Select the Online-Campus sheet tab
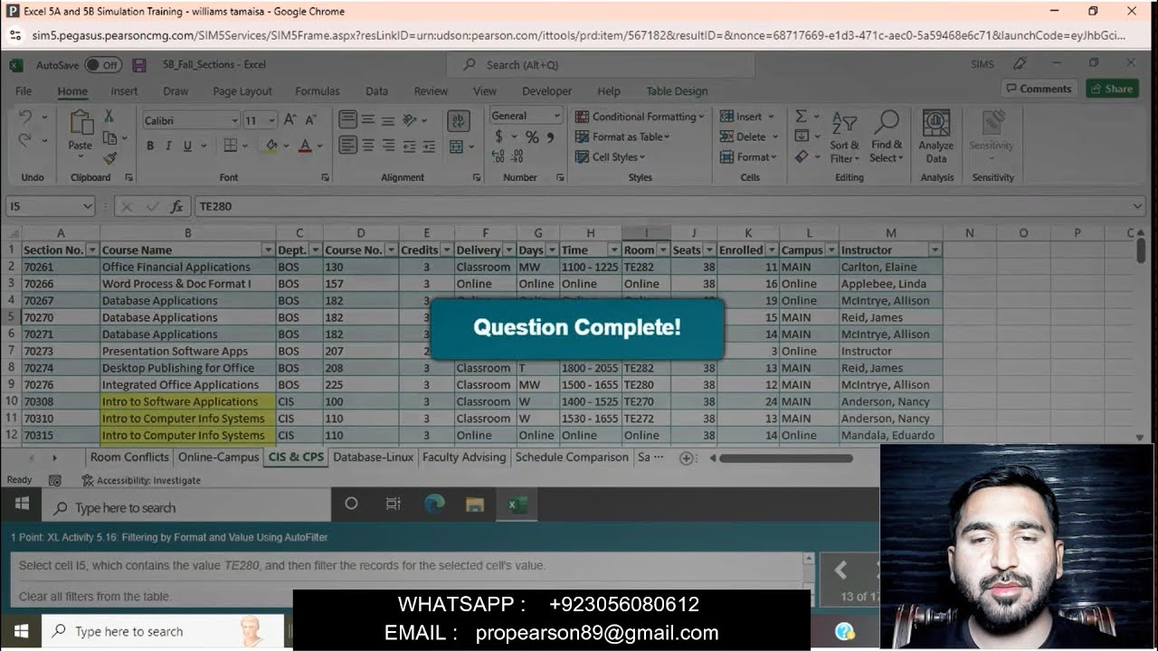This screenshot has height=651, width=1158. [x=218, y=458]
